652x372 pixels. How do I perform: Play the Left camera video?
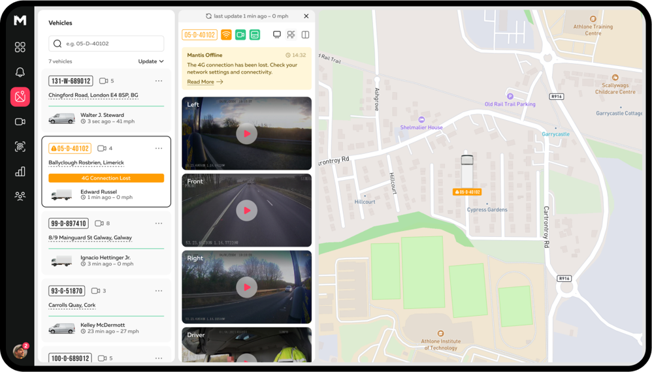point(246,134)
